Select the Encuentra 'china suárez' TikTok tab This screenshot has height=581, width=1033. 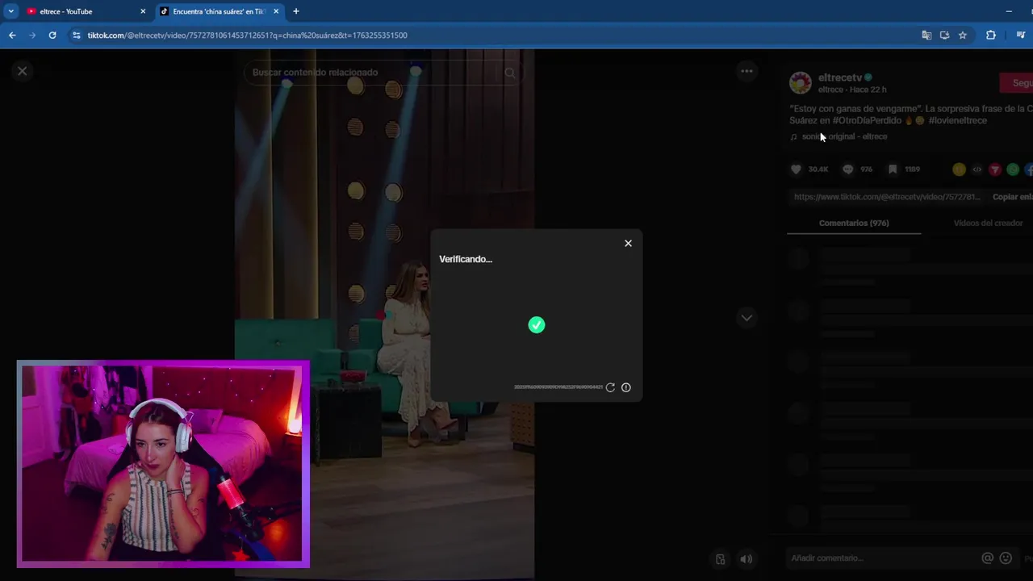click(218, 11)
